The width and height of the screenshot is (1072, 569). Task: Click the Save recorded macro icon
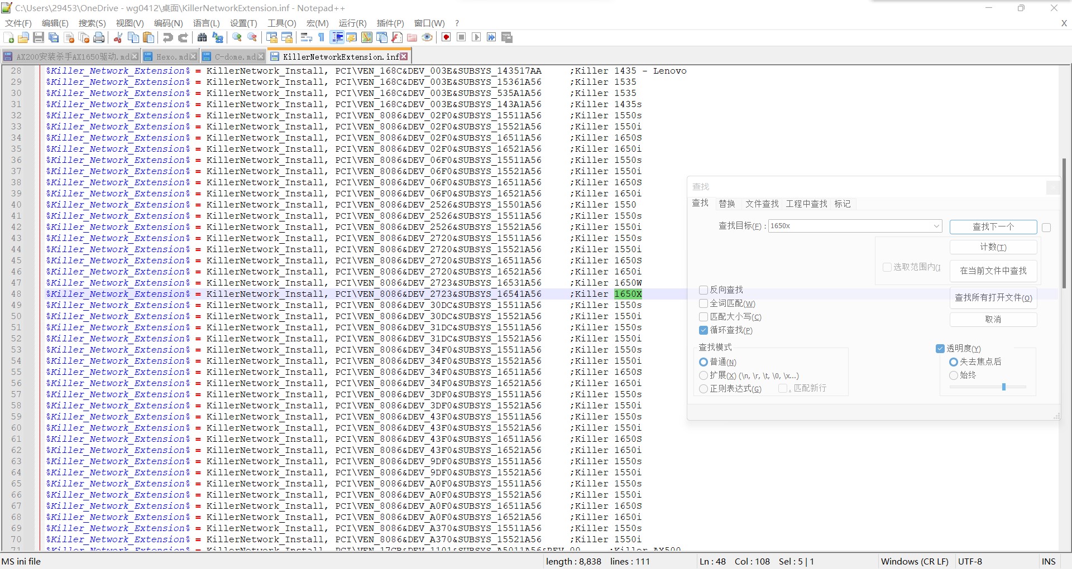coord(507,37)
